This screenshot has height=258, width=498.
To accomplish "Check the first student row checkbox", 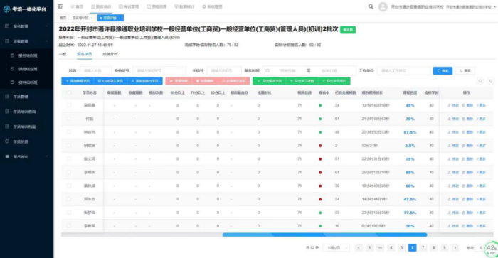I will coord(69,105).
